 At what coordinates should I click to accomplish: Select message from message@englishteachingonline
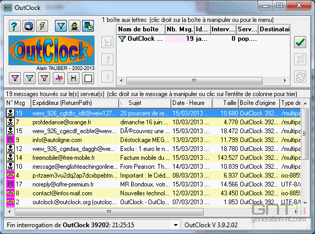[x=153, y=166]
